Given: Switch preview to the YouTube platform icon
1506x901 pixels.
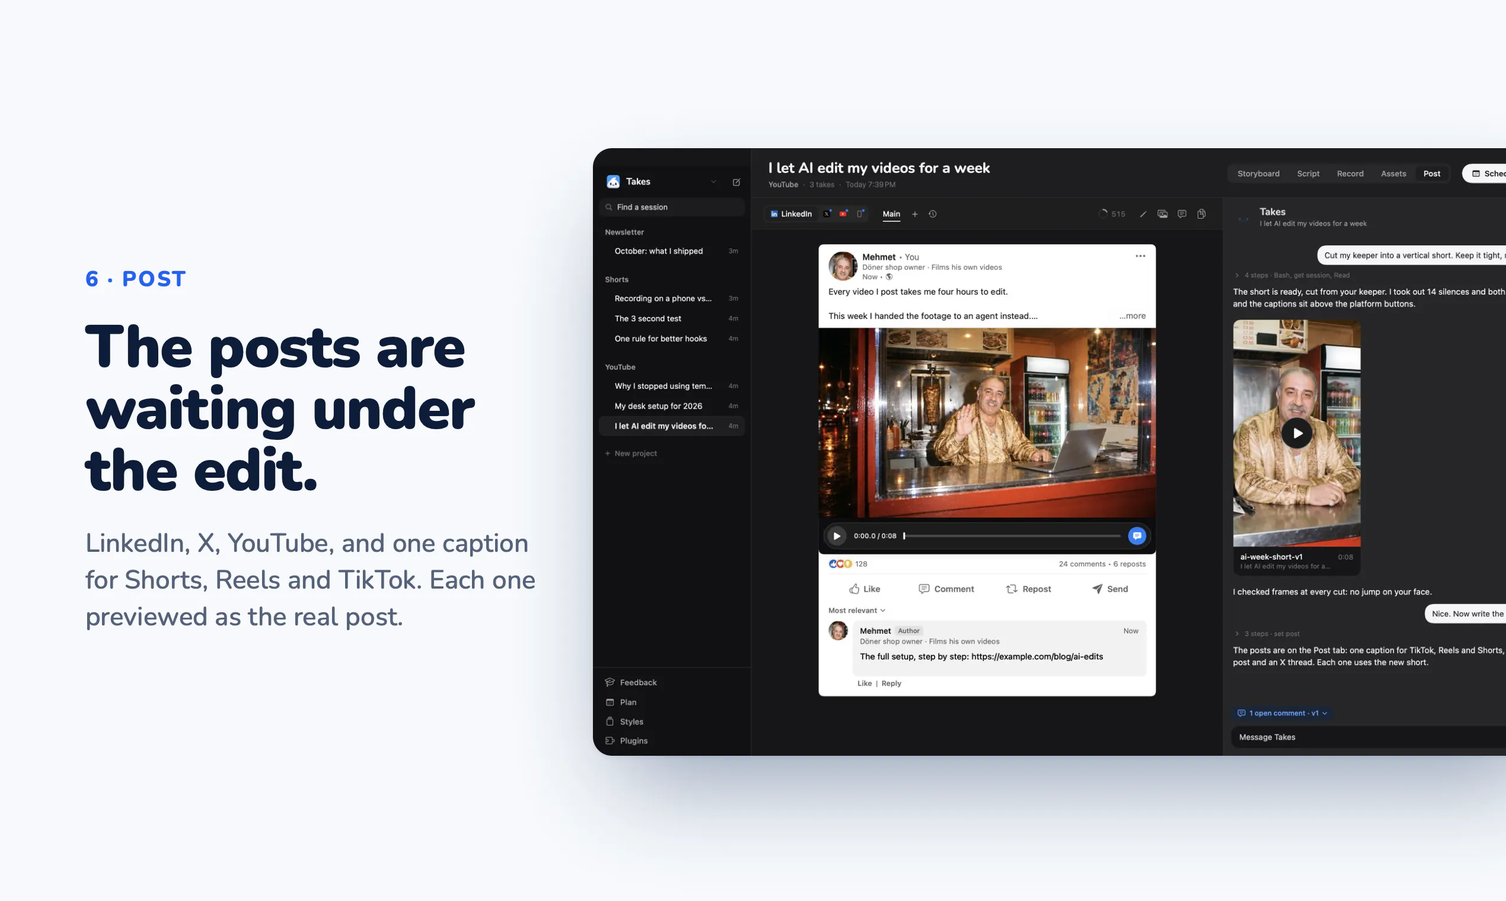Looking at the screenshot, I should click(844, 214).
